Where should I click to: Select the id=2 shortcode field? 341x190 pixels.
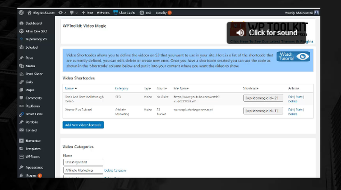[x=263, y=98]
